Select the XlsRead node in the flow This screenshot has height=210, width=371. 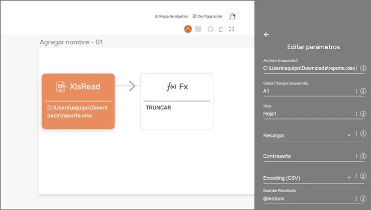78,101
